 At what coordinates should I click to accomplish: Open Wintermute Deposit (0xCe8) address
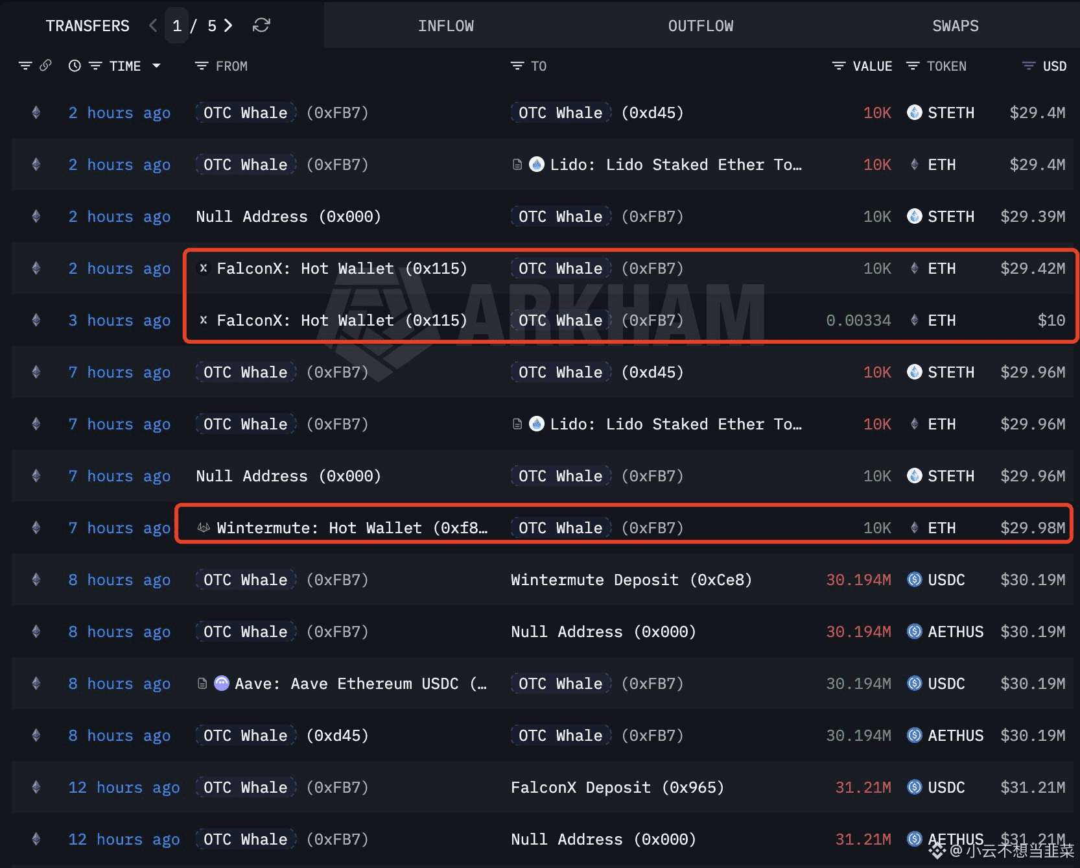tap(631, 580)
